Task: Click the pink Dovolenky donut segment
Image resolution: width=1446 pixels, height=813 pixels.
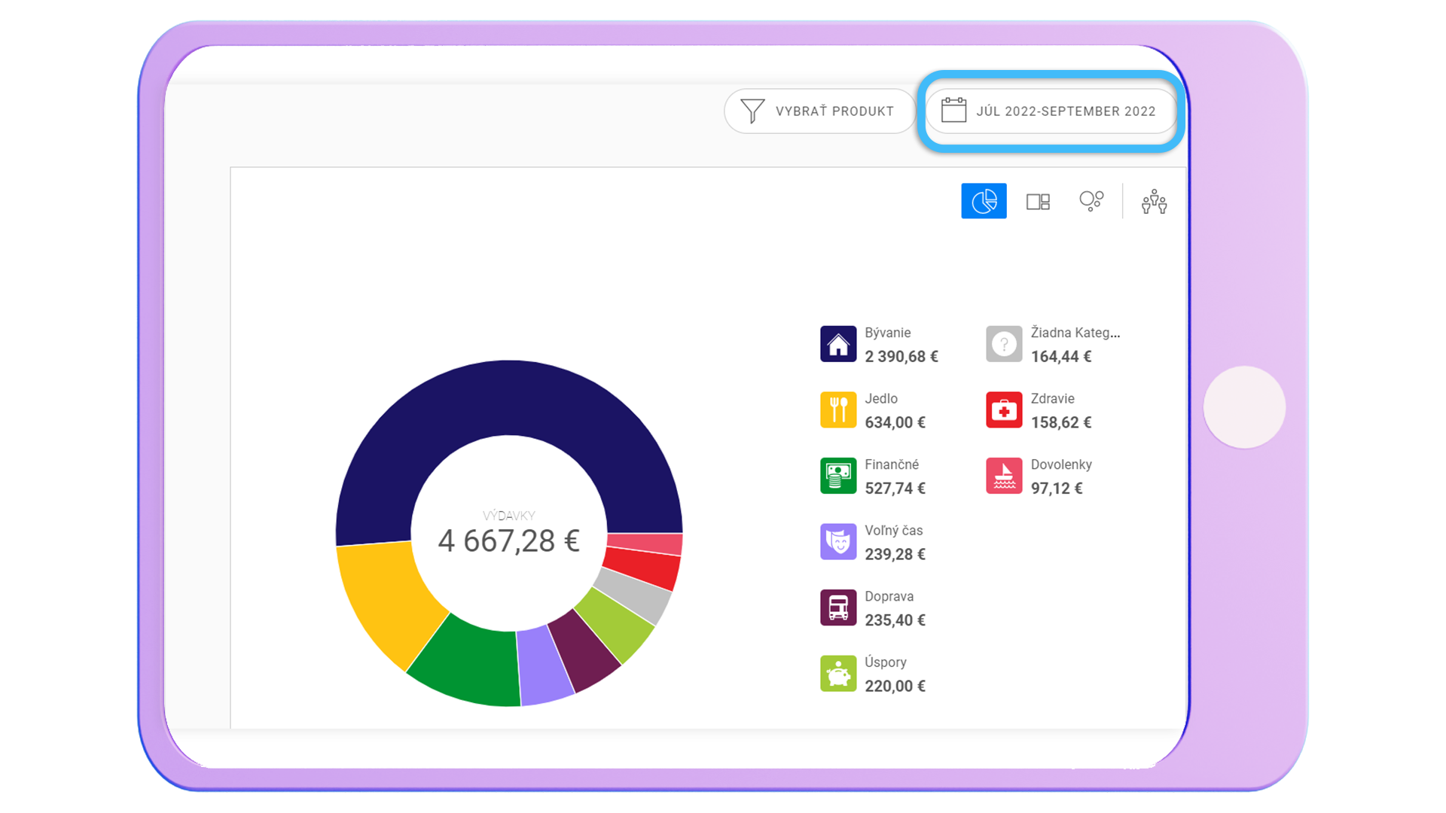Action: click(645, 544)
